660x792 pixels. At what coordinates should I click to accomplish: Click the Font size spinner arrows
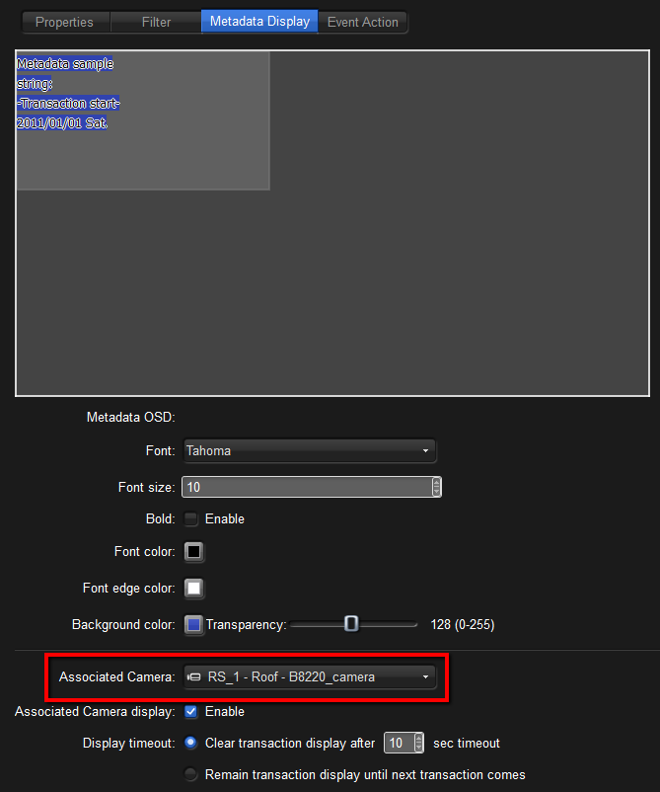click(x=436, y=487)
